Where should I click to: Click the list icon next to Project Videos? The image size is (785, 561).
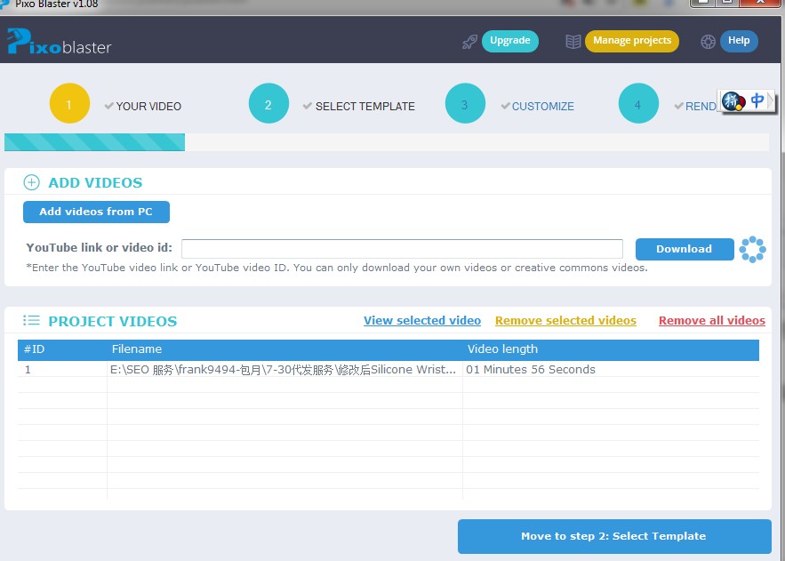(31, 320)
